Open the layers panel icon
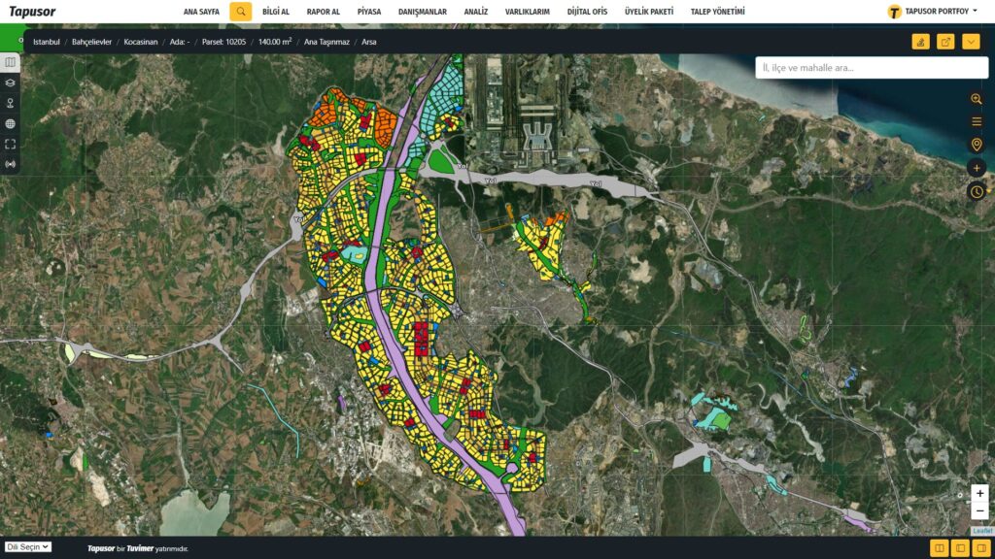Screen dimensions: 995x559 coord(11,82)
